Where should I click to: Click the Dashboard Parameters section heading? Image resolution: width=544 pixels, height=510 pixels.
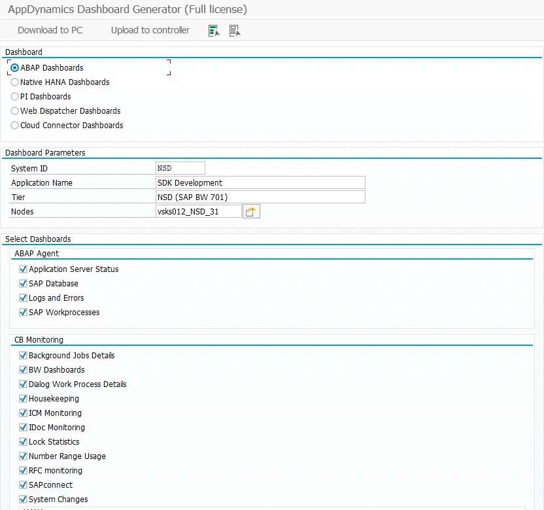tap(45, 152)
